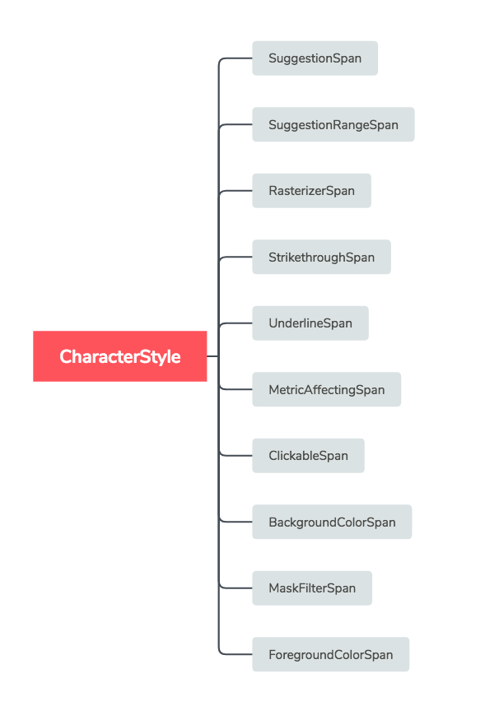Screen dimensions: 499x706
Task: Pick the RasterizerSpan child node
Action: [x=311, y=191]
